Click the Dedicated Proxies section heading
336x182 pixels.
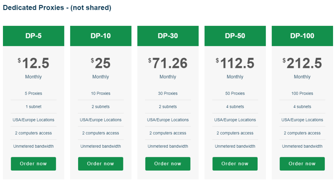click(57, 8)
